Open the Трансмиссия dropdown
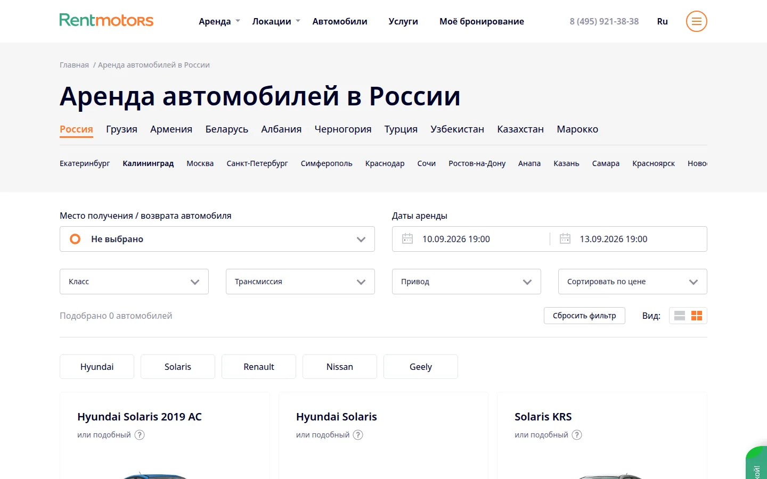Screen dimensions: 767x479 [x=300, y=282]
